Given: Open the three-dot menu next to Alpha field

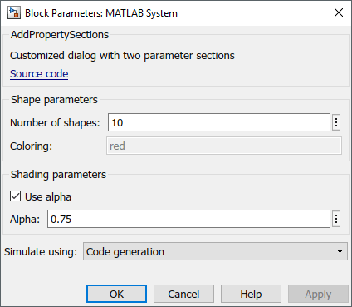Looking at the screenshot, I should point(336,219).
